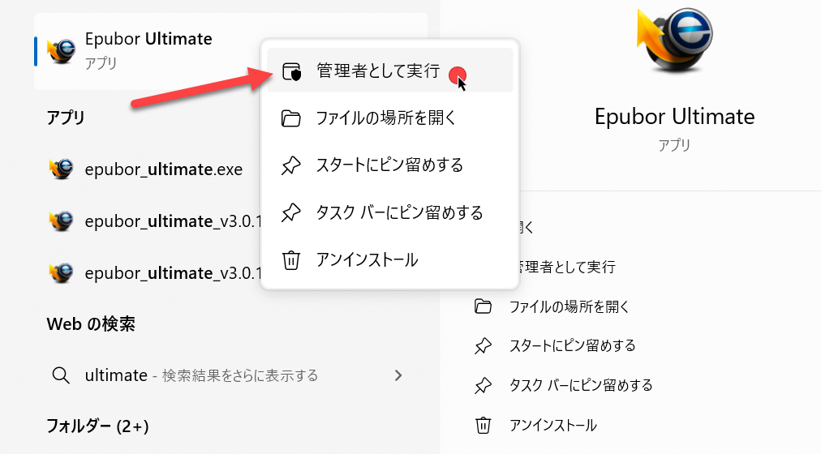Click アンインストール in right details pane
Image resolution: width=821 pixels, height=454 pixels.
click(x=553, y=426)
